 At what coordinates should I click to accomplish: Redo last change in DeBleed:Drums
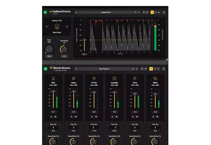(x=147, y=12)
